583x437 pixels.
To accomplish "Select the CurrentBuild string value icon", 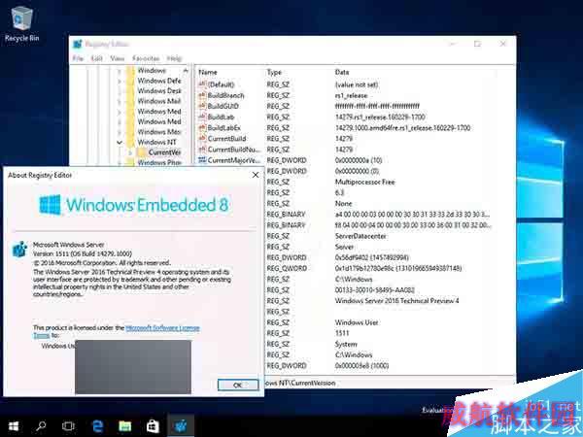I will tap(202, 138).
